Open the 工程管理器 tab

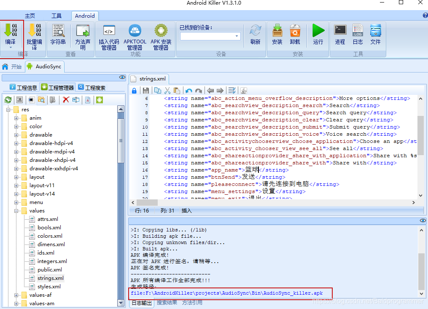click(x=58, y=88)
